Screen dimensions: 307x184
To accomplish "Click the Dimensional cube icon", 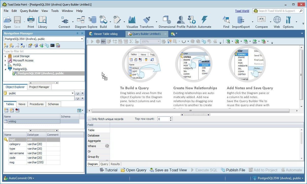I will coord(167,22).
